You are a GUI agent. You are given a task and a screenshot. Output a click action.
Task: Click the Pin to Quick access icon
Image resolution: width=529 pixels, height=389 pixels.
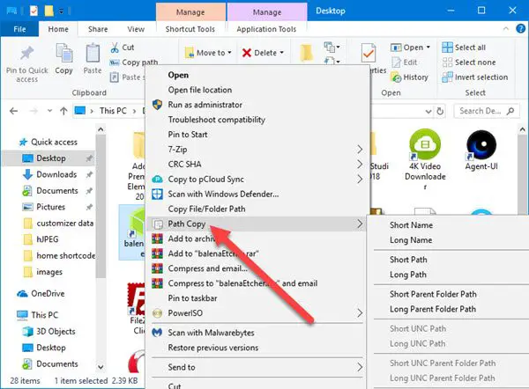(x=27, y=54)
